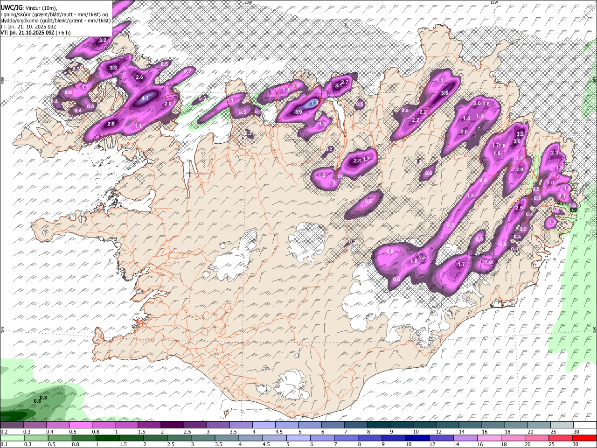The image size is (597, 448).
Task: Select the dark teal snow swatch between 8 and 9
Action: [378, 425]
